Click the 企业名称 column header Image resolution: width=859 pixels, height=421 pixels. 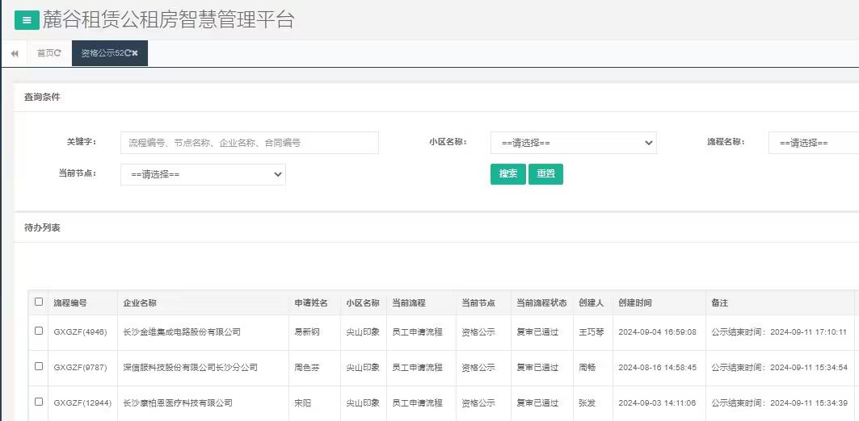pos(140,303)
